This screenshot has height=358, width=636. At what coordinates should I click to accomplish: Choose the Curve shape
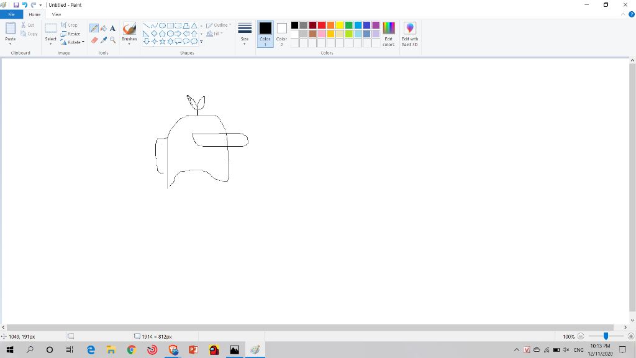click(154, 25)
